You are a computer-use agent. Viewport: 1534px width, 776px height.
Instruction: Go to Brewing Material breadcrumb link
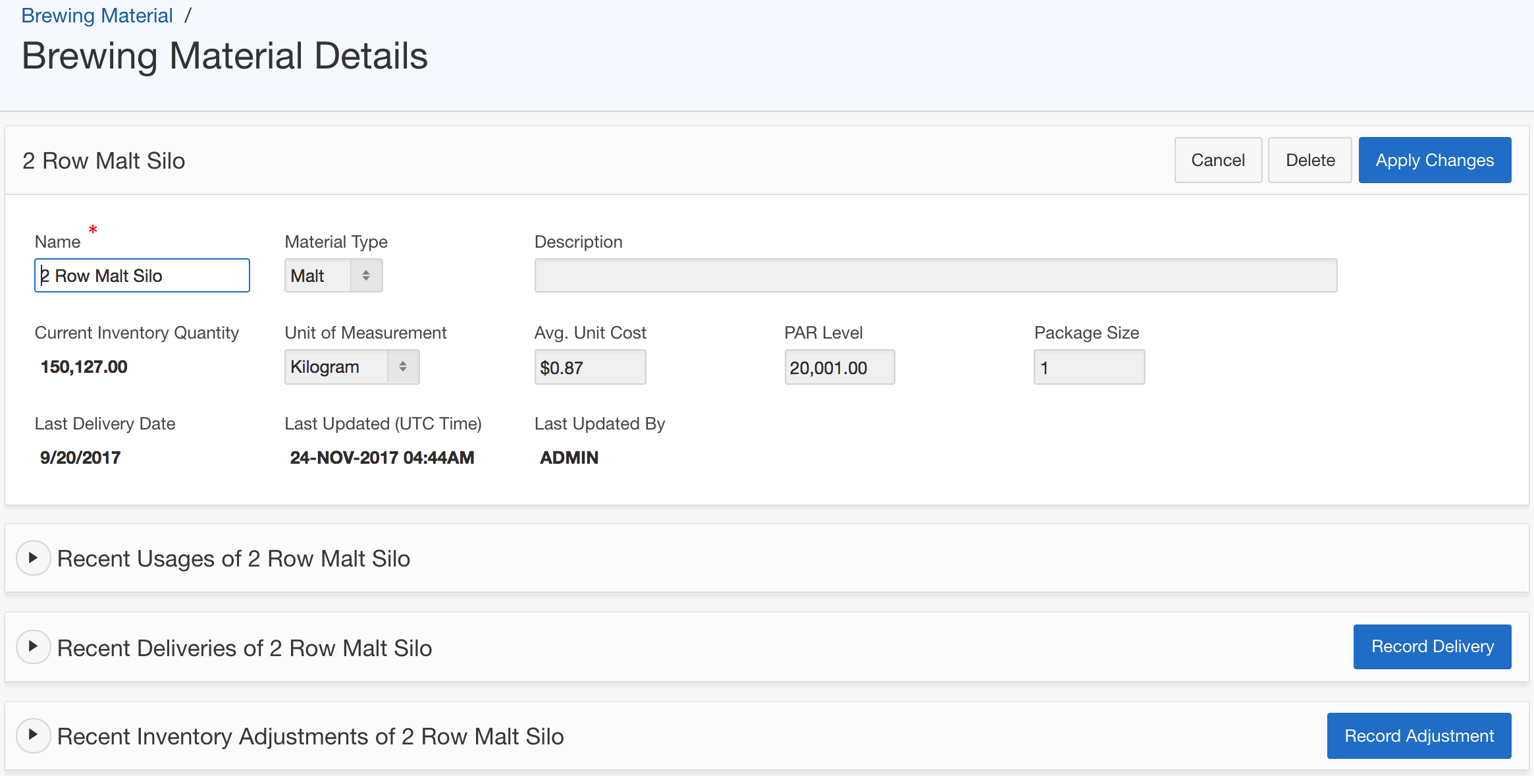pos(97,15)
